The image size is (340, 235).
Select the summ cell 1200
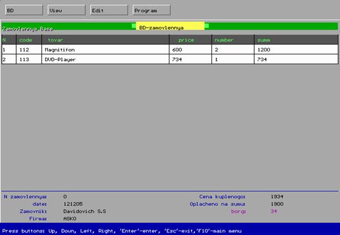tap(296, 50)
